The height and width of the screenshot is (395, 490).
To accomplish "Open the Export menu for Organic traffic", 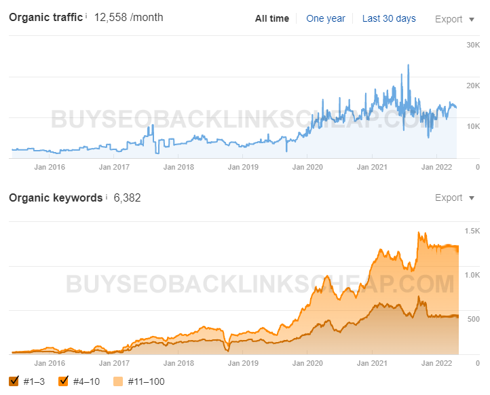I will coord(455,19).
